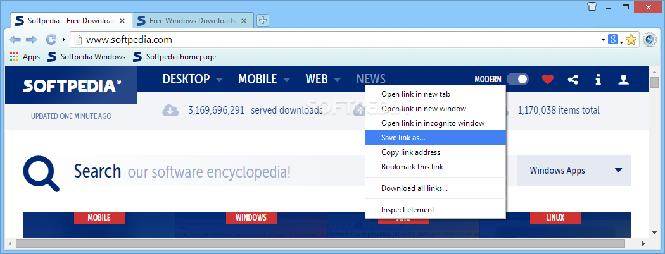
Task: Expand the MOBILE menu arrow
Action: point(287,79)
